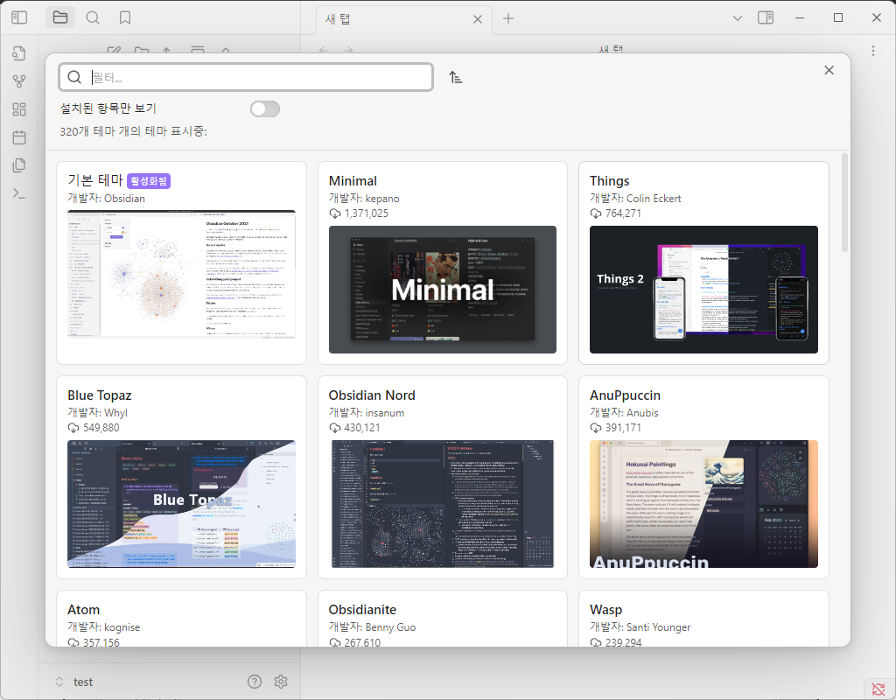The image size is (896, 700).
Task: Select the Things theme title
Action: [x=609, y=181]
